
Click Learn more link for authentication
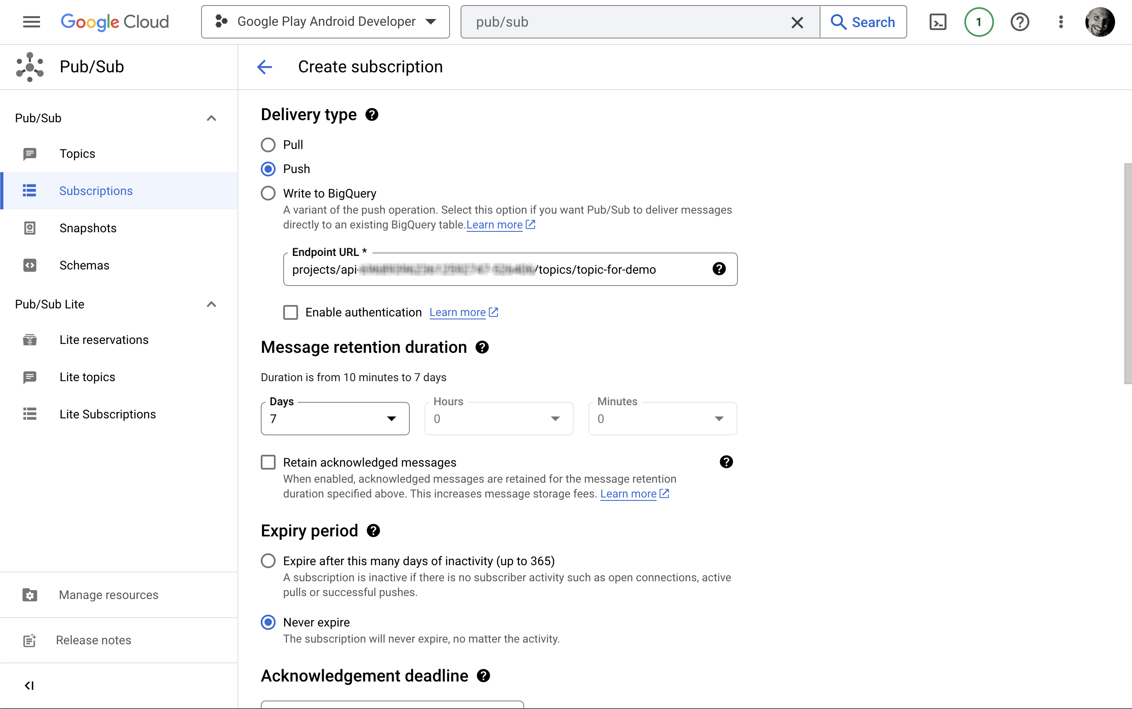pos(464,312)
